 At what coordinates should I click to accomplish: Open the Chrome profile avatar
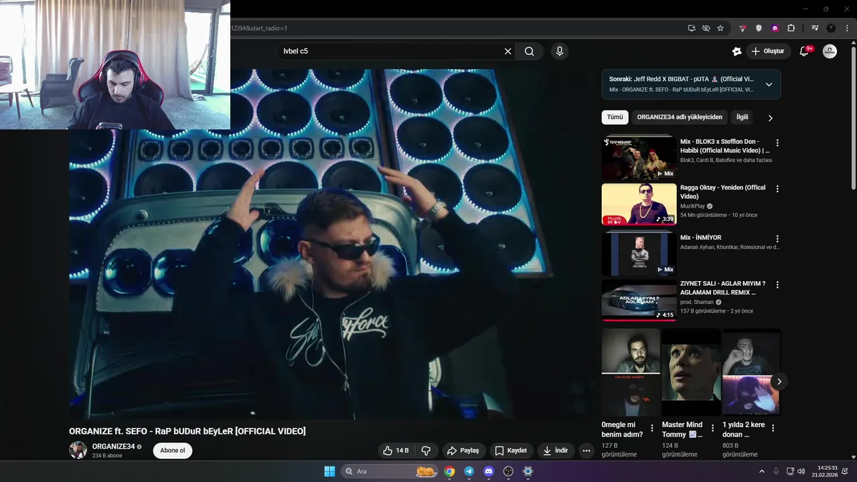click(831, 28)
